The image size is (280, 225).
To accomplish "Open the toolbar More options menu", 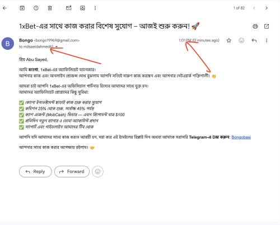I will (x=95, y=8).
